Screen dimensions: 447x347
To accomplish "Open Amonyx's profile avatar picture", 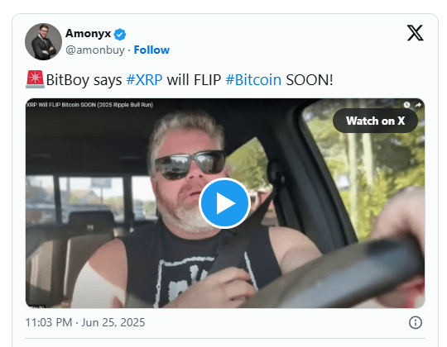I will (x=43, y=41).
